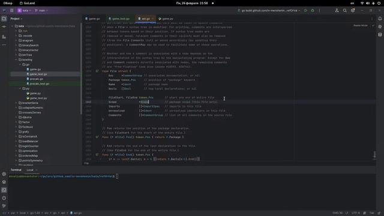384x216 pixels.
Task: Open the Git tool window icon
Action: point(4,206)
